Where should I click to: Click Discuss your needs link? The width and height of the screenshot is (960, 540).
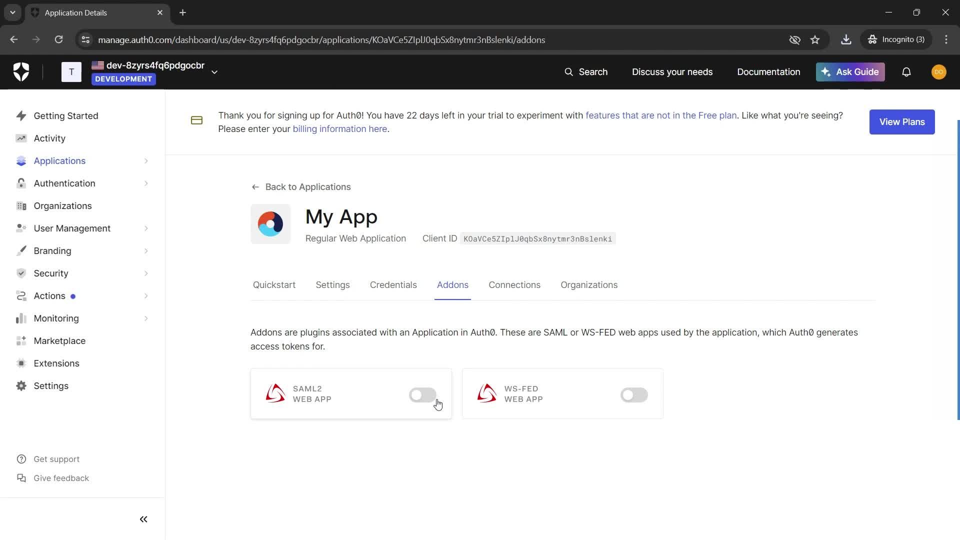[x=672, y=72]
